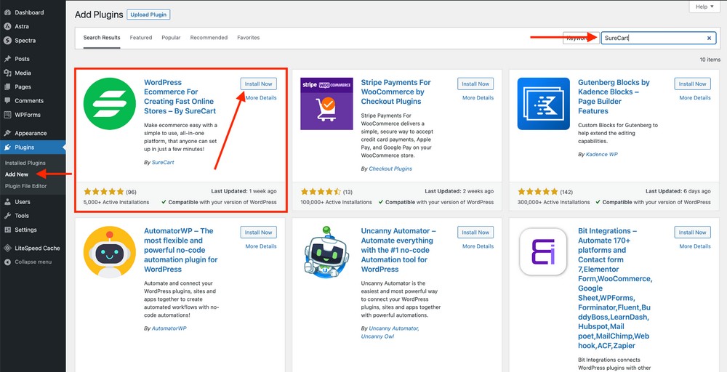Screen dimensions: 727x372
Task: Open More Details for Kadence Blocks
Action: 695,98
